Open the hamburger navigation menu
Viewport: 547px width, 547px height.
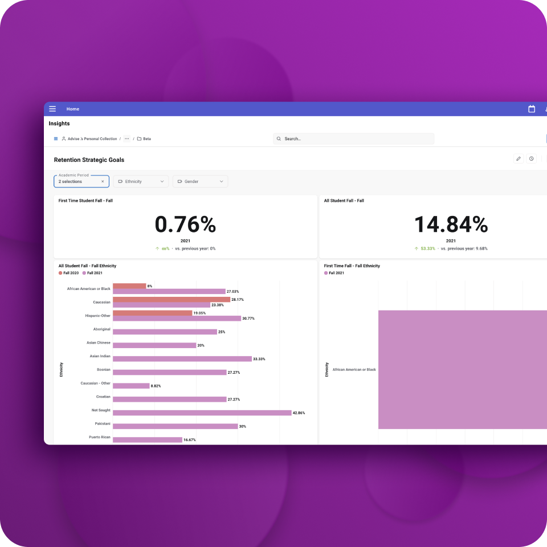[x=52, y=109]
